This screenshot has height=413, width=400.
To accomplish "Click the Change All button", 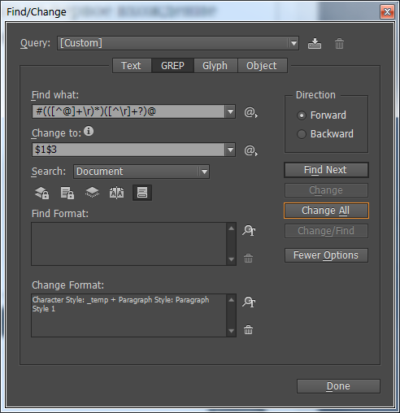I will pyautogui.click(x=326, y=211).
